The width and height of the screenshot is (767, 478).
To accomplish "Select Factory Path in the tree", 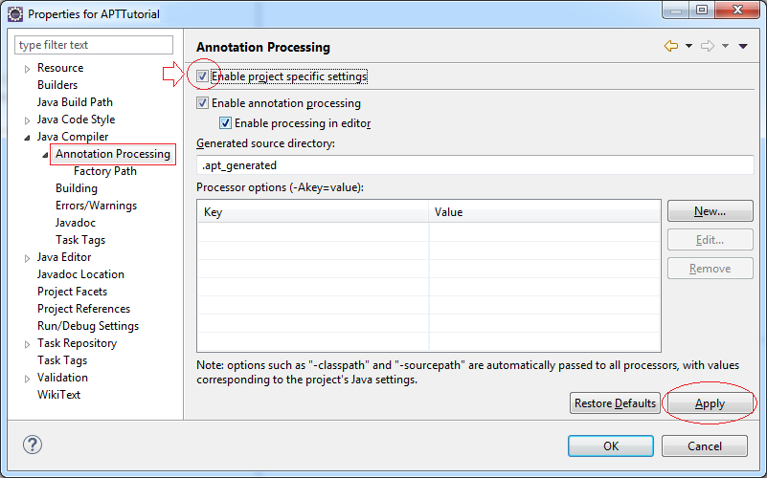I will (105, 171).
